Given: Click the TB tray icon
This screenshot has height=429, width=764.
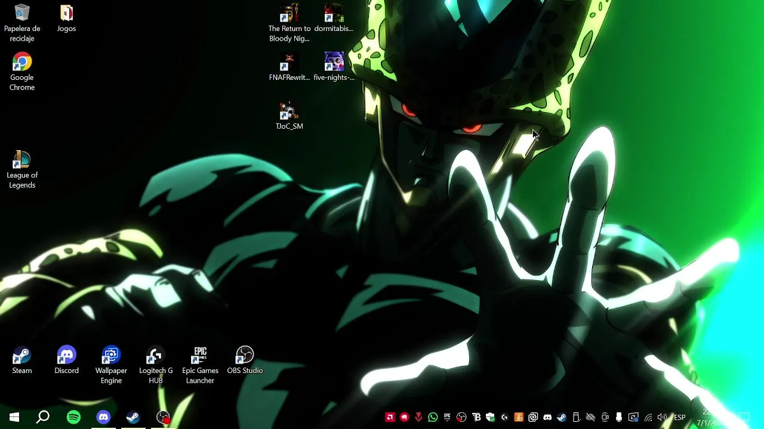Looking at the screenshot, I should (476, 417).
